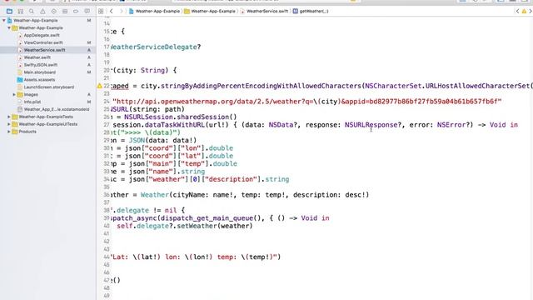Open LaunchScreen.storyboard
The width and height of the screenshot is (533, 300).
click(x=48, y=87)
